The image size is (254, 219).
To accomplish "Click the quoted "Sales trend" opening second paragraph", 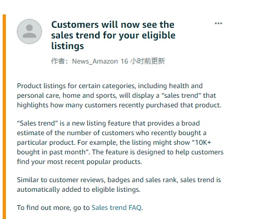I will click(x=37, y=123).
